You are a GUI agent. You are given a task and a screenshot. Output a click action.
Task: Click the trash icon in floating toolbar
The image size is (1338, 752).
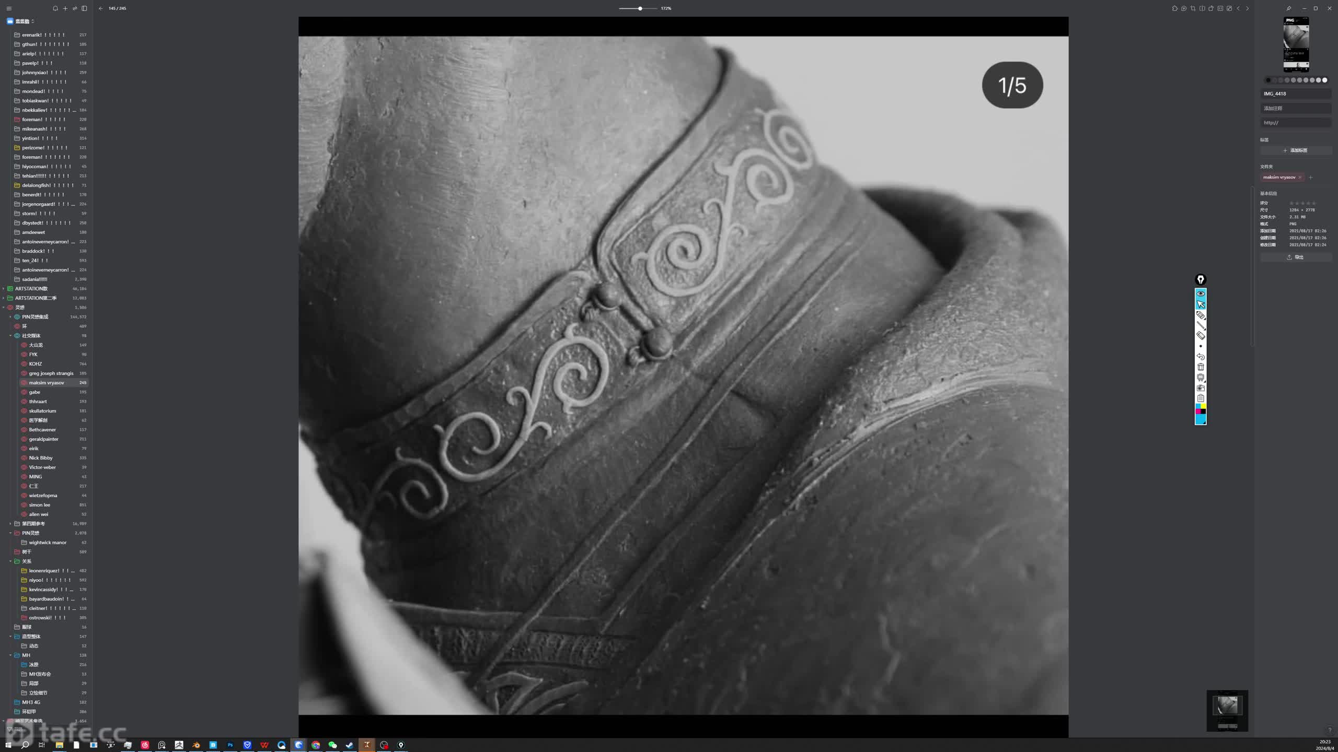[1201, 367]
